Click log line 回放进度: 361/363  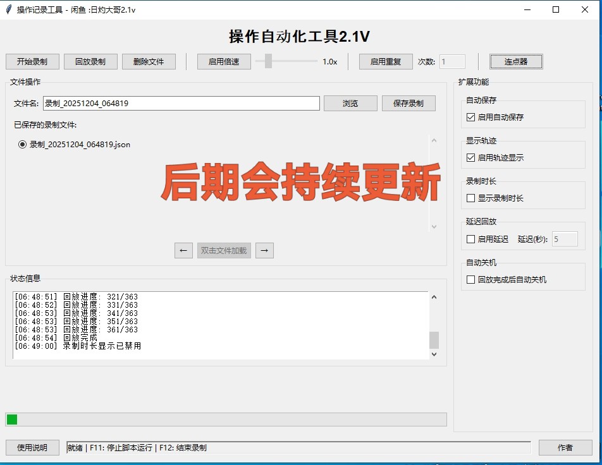click(76, 330)
